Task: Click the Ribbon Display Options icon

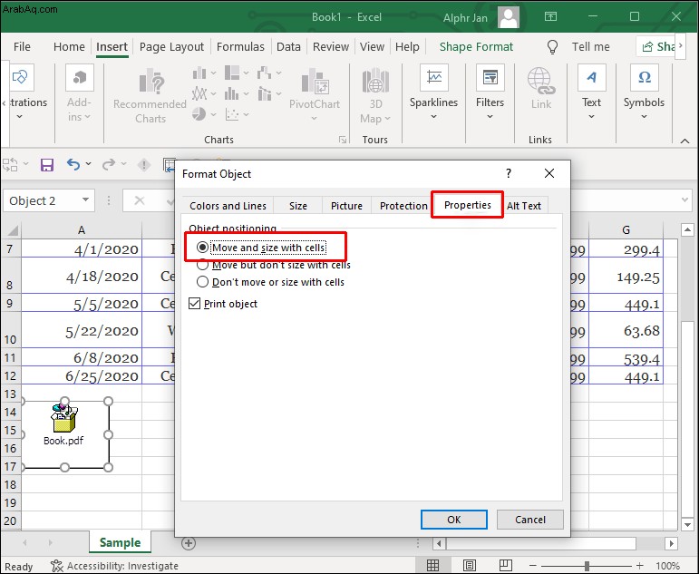Action: 551,17
